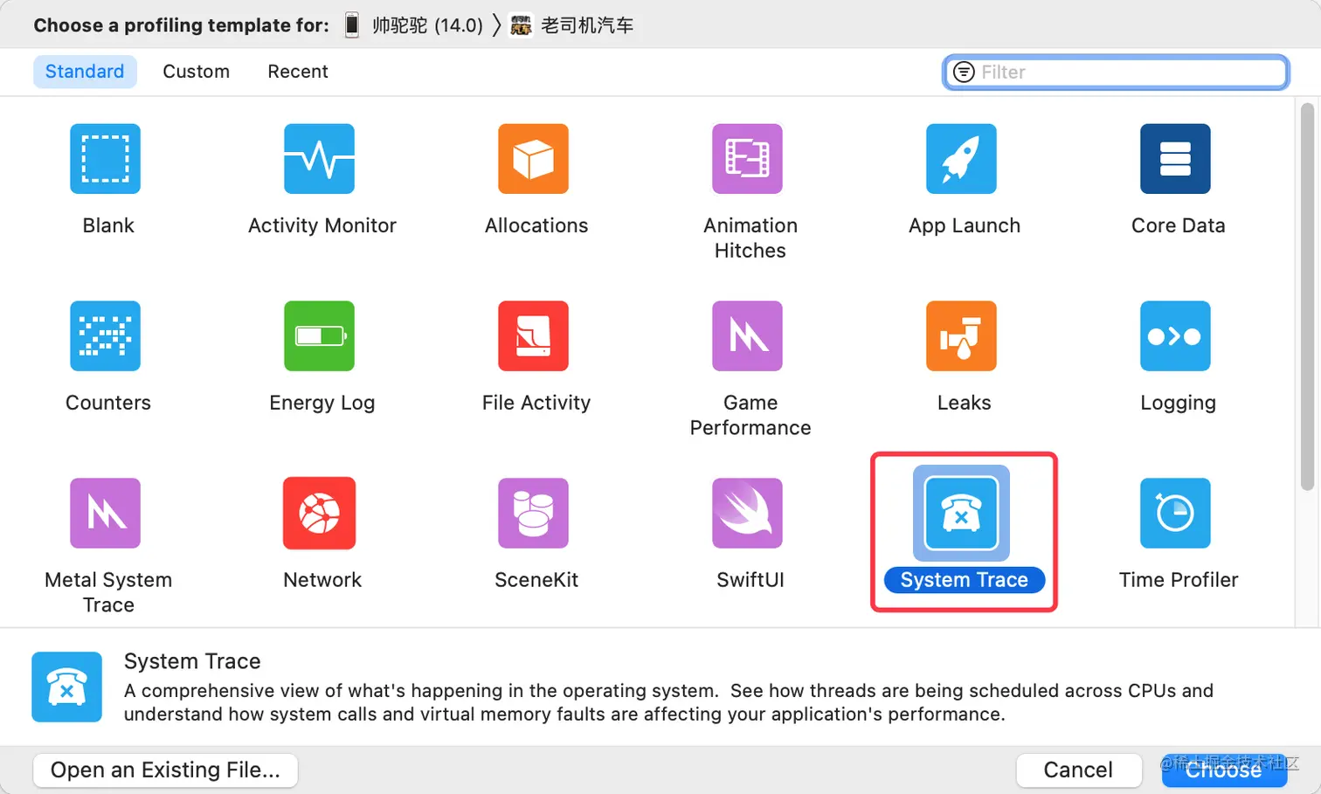Screen dimensions: 1321x794
Task: Switch to the Standard tab
Action: tap(85, 72)
